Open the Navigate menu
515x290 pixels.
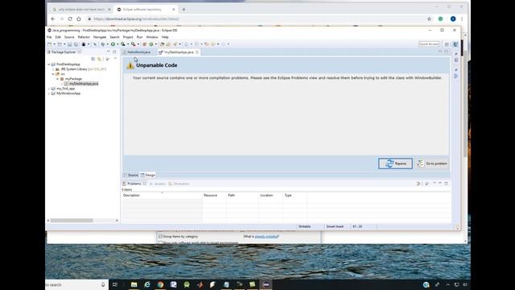pyautogui.click(x=100, y=37)
